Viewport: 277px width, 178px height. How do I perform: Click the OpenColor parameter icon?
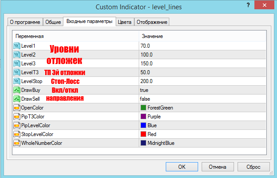click(x=17, y=108)
